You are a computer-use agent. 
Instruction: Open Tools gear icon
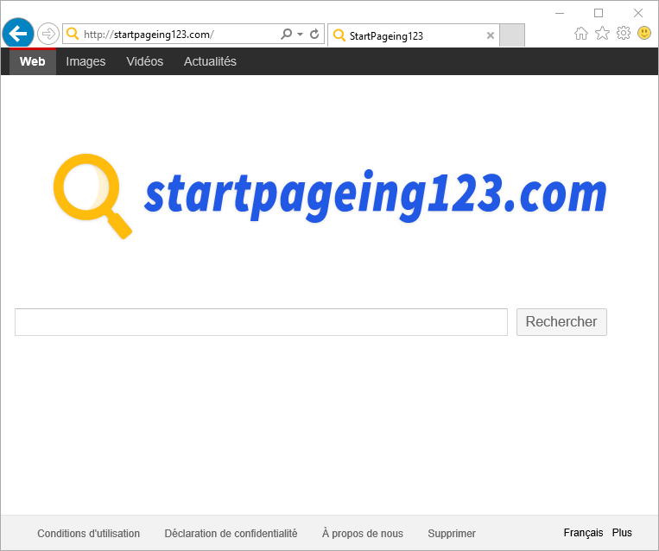click(x=624, y=33)
